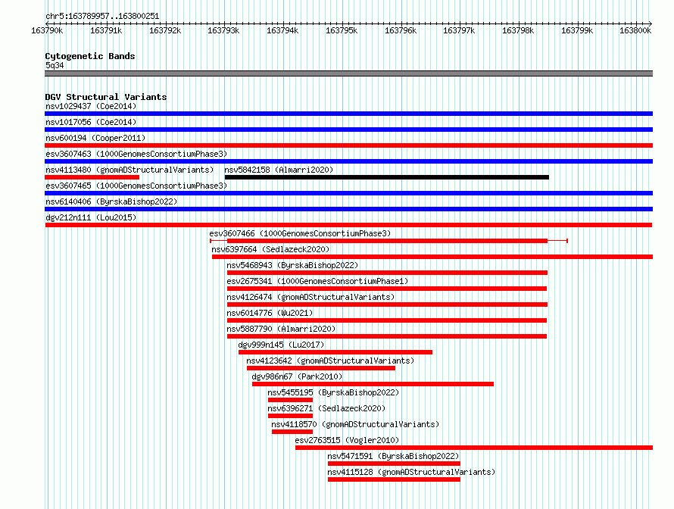Open dgv999n145 (Lu2017) variant label
674x509 pixels.
tap(281, 345)
